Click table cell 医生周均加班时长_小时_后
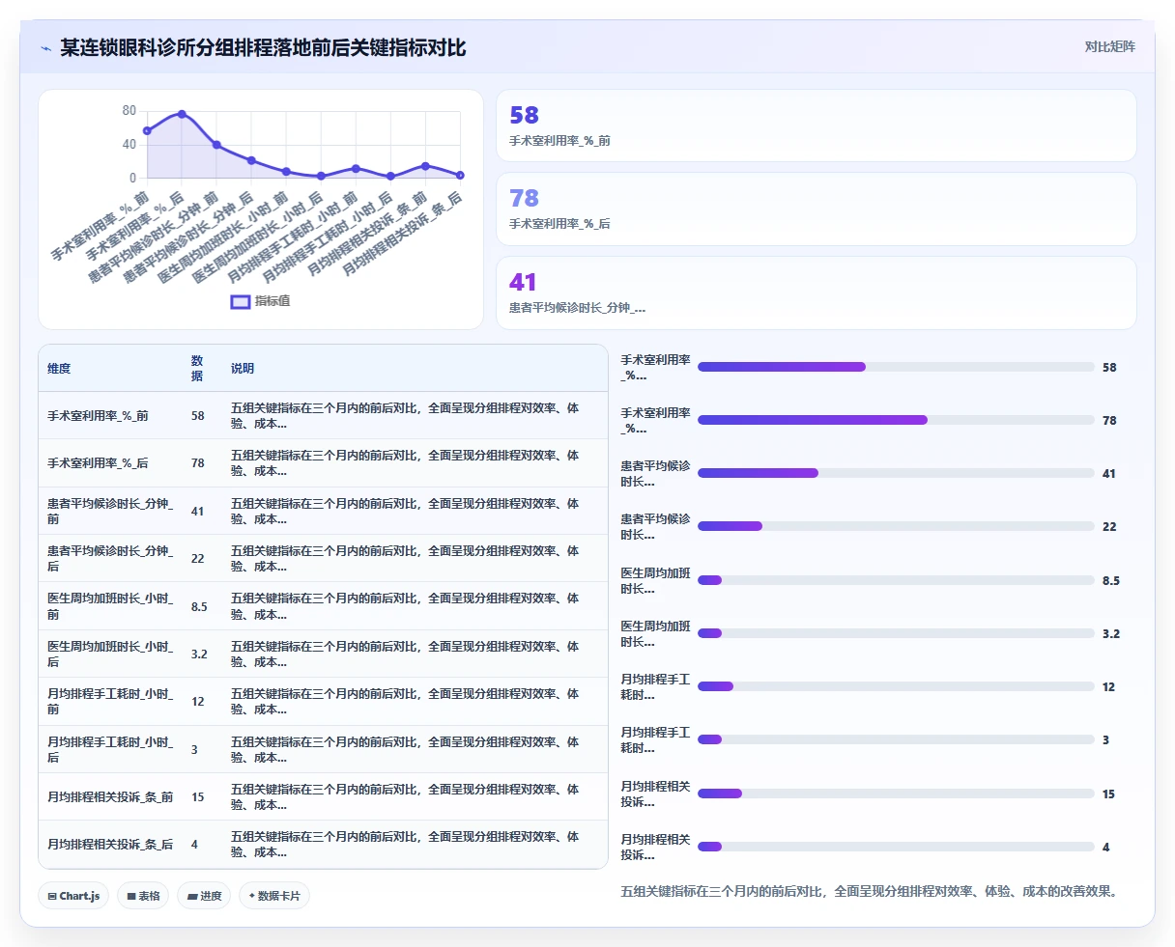 coord(110,655)
